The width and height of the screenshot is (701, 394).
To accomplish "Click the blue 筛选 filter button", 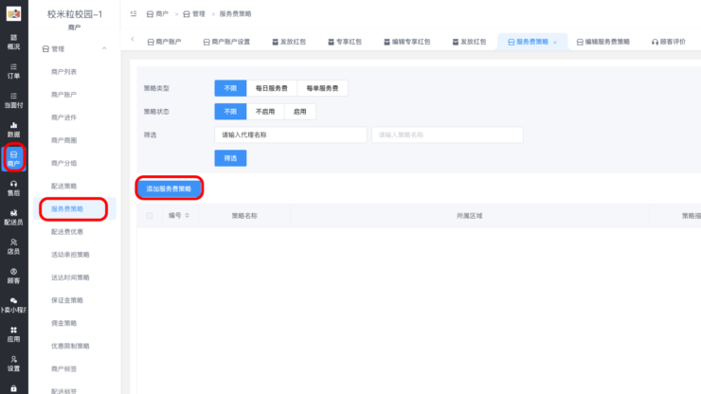I will pyautogui.click(x=230, y=158).
